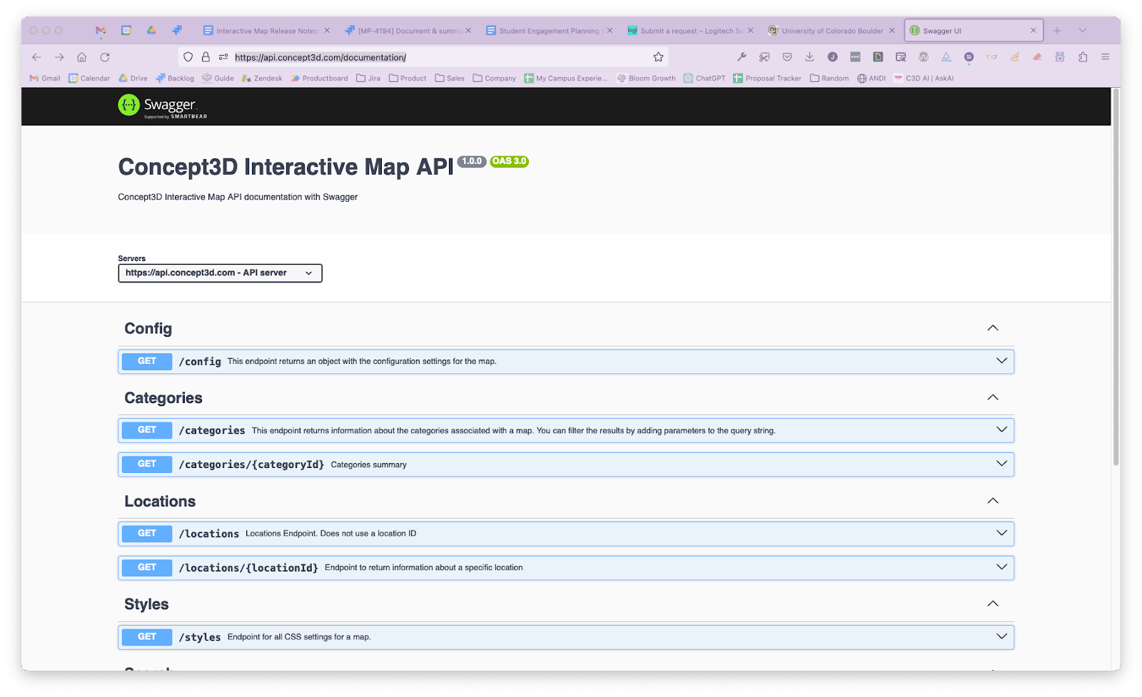1142x697 pixels.
Task: Click the screenshot scissors icon
Action: coord(764,57)
